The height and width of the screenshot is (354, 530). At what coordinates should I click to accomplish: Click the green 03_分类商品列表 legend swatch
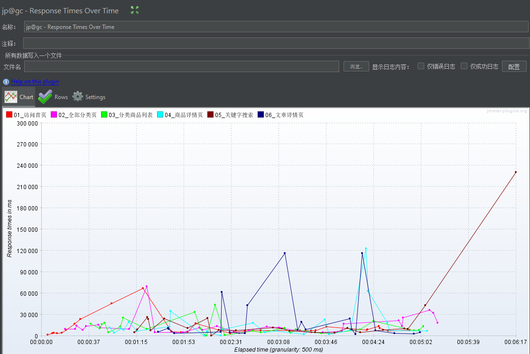104,115
